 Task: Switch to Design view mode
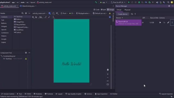pos(110,10)
